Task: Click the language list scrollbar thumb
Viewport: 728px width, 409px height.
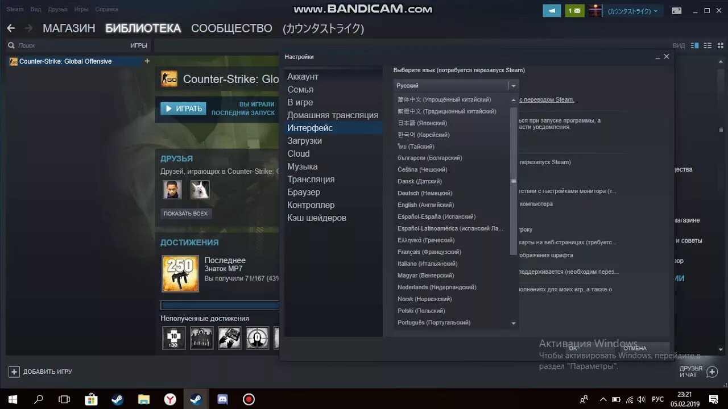Action: point(514,181)
